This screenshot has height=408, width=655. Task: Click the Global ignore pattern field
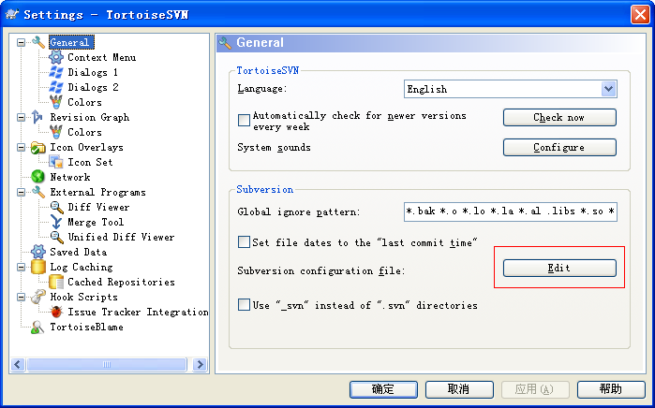click(x=511, y=211)
